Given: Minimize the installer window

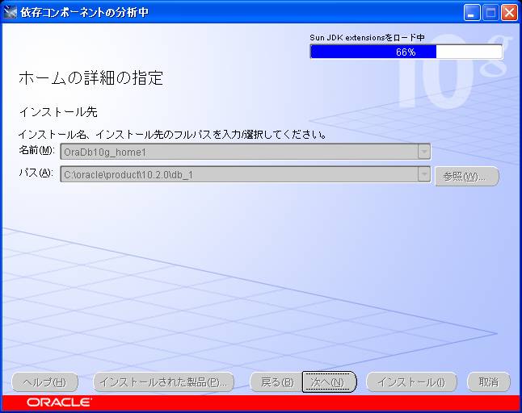Looking at the screenshot, I should coord(471,13).
